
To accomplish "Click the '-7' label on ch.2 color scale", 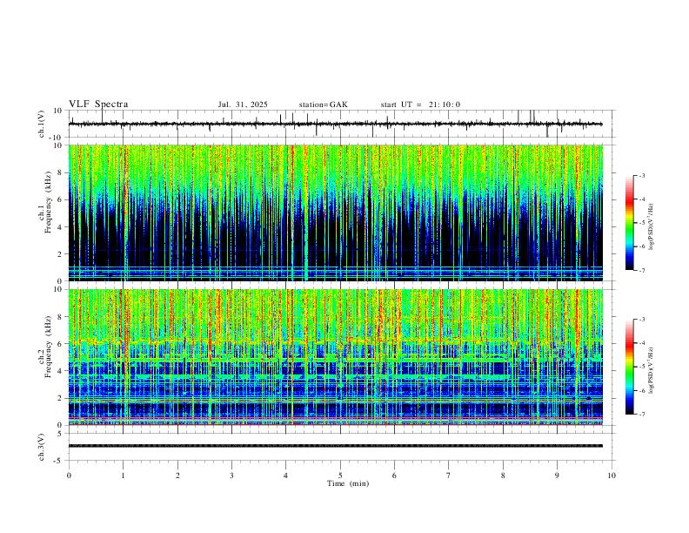I will pos(641,415).
